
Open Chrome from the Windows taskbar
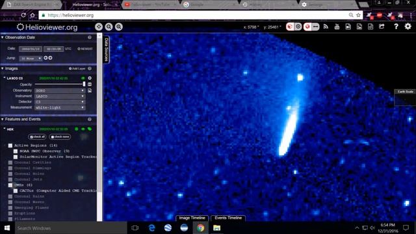point(201,228)
